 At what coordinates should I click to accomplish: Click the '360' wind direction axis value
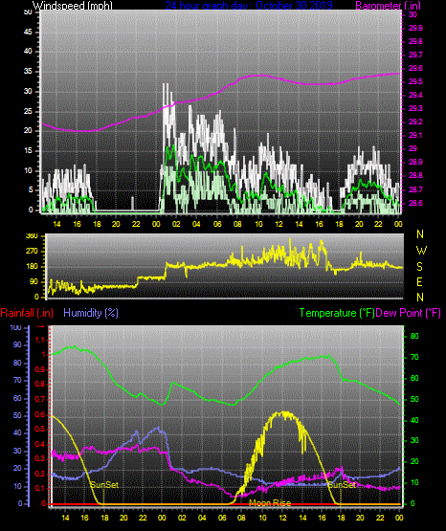point(32,236)
